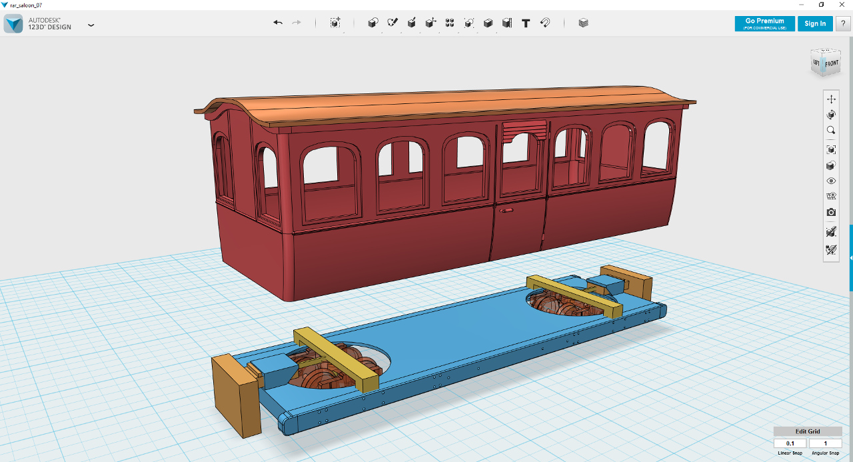Open the 123D Design application menu

tap(91, 25)
